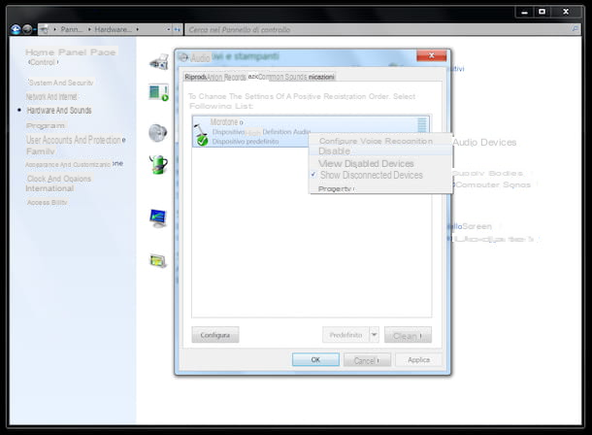Click Hardware... breadcrumb text in address bar
This screenshot has width=592, height=435.
tap(114, 29)
